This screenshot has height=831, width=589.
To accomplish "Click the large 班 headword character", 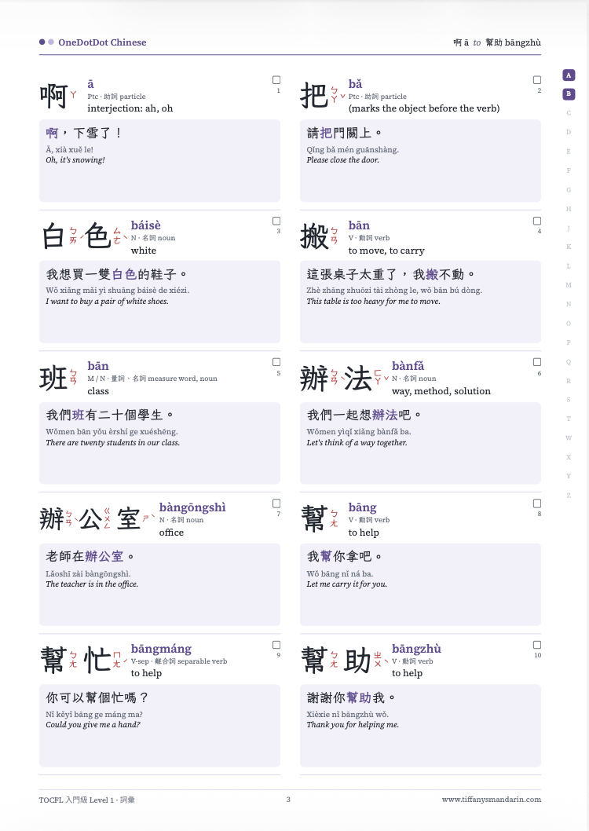I will pos(53,379).
